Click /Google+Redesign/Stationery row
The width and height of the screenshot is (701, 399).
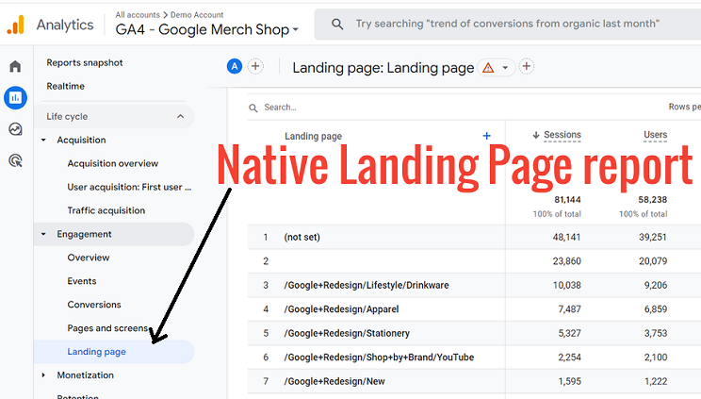tap(347, 333)
